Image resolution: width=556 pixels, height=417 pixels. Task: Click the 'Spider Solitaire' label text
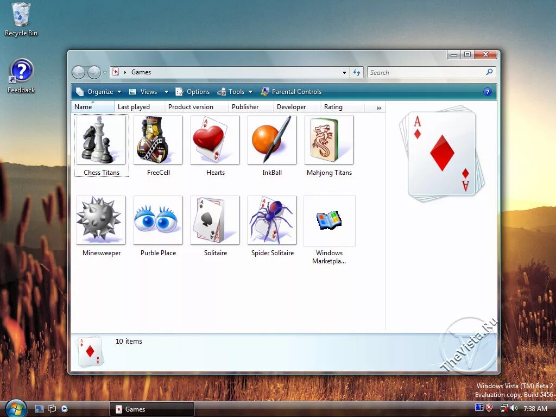(x=273, y=253)
